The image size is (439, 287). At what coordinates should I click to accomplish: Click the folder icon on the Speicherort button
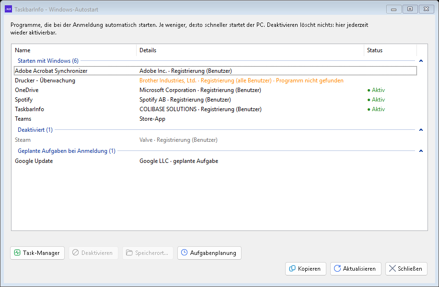(129, 253)
